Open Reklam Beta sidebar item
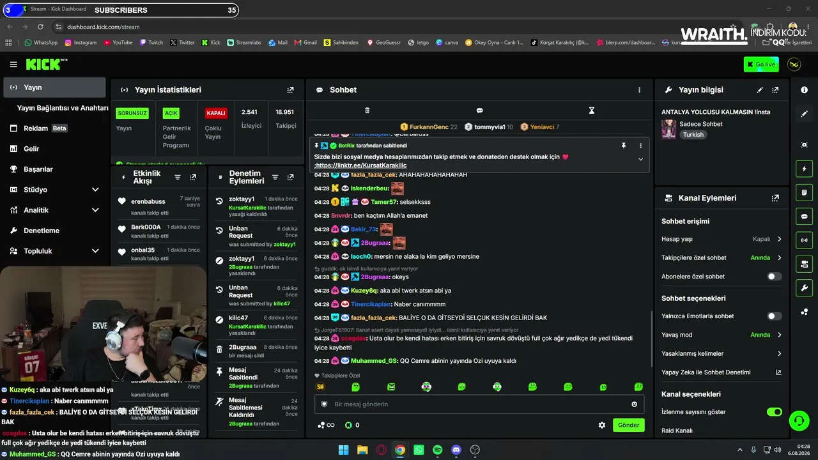This screenshot has width=818, height=460. (x=54, y=128)
